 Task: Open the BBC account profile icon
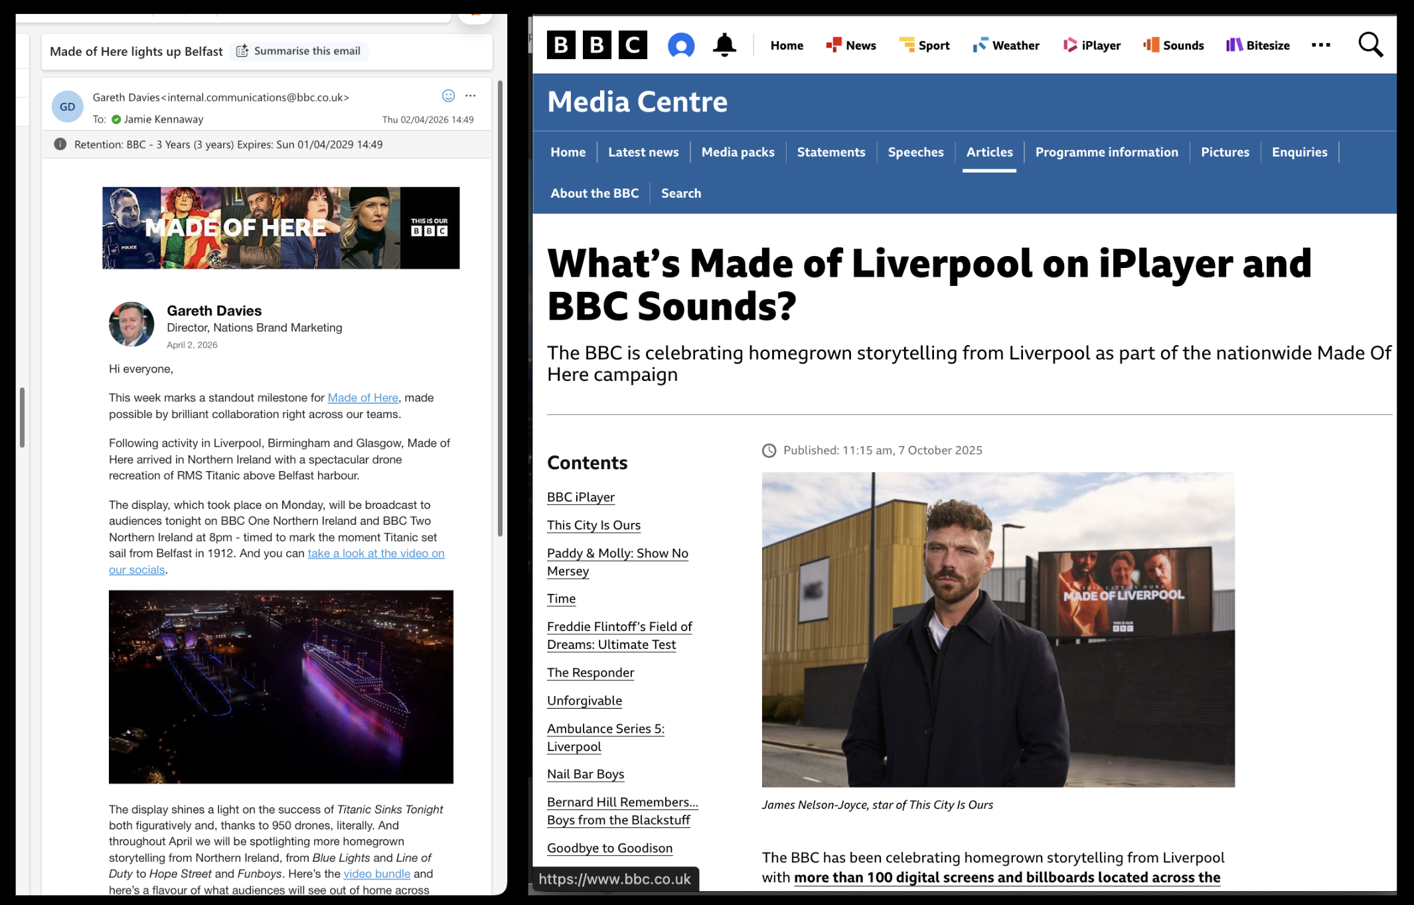[x=680, y=45]
